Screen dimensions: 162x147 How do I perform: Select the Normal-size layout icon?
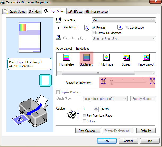[x=67, y=57]
